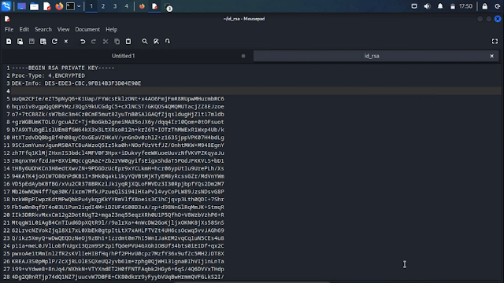Undo the last edit
Image resolution: width=504 pixels, height=283 pixels.
click(x=83, y=42)
